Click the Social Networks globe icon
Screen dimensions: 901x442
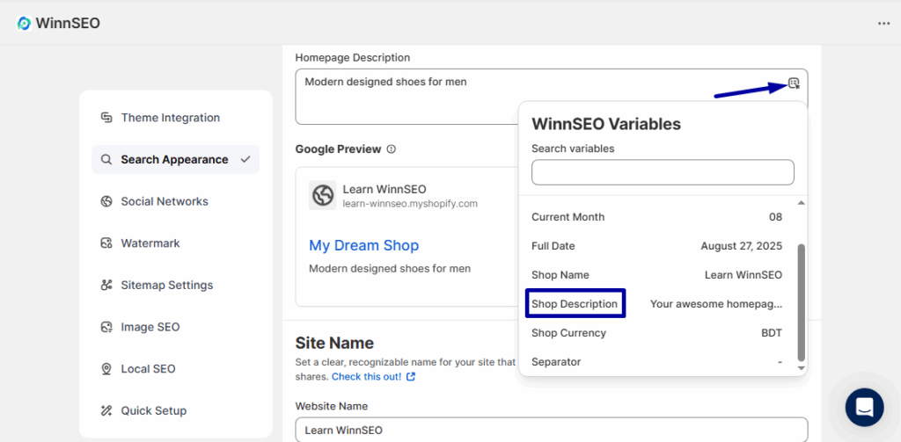[106, 201]
